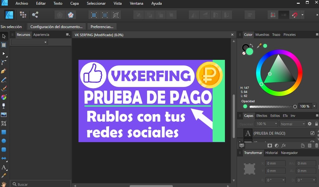This screenshot has width=319, height=187.
Task: Click the picked green color swatch beside eyedropper
Action: click(265, 46)
